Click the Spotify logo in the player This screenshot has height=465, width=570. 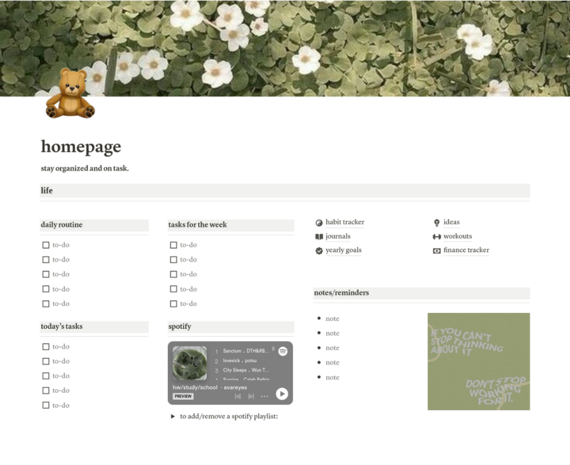click(x=283, y=351)
